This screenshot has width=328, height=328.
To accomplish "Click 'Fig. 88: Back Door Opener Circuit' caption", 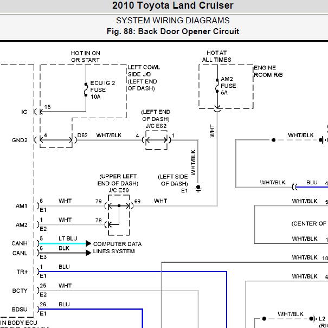I will click(x=172, y=31).
